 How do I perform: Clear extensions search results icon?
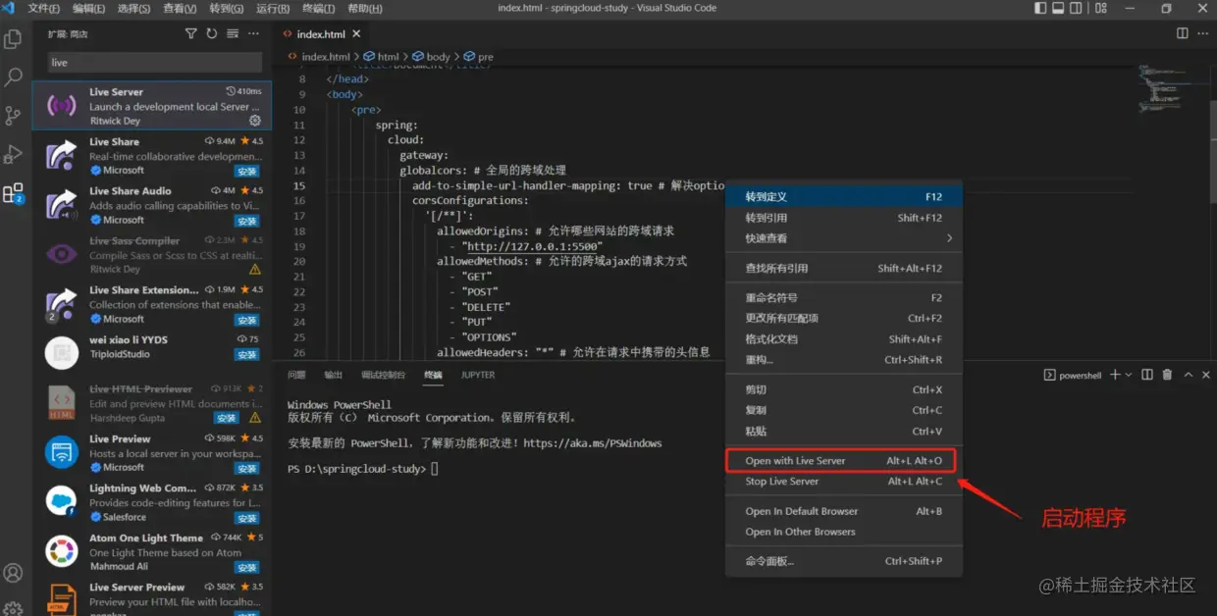(x=233, y=33)
